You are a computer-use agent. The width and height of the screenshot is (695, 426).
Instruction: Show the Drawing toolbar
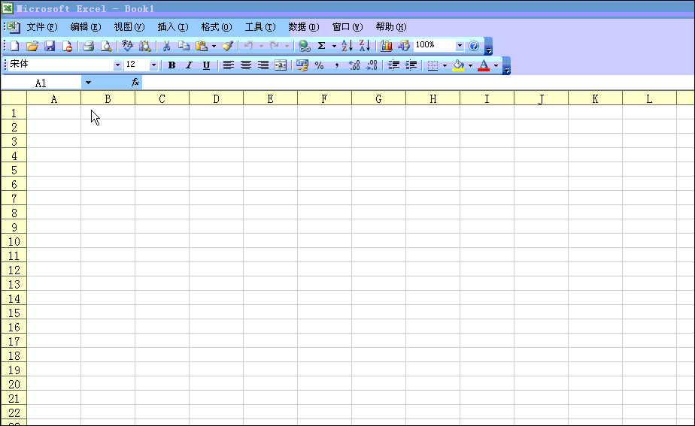tap(403, 46)
